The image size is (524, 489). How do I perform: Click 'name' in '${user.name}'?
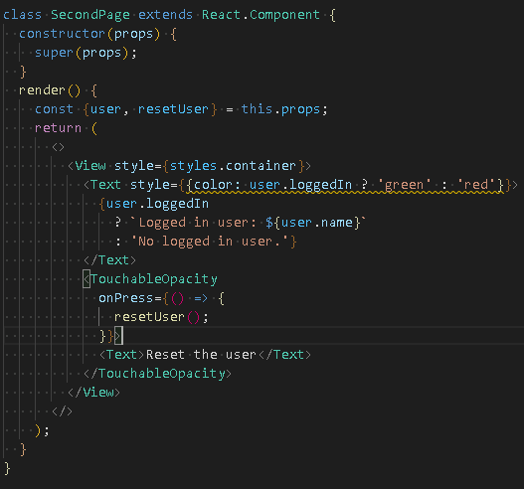pyautogui.click(x=336, y=223)
